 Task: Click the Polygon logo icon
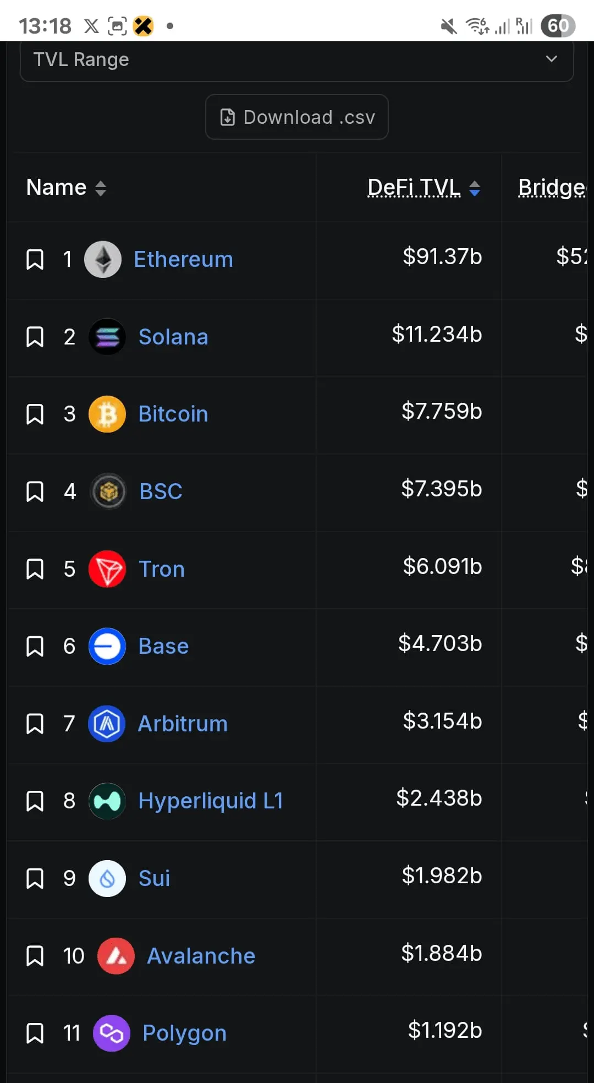(112, 1033)
